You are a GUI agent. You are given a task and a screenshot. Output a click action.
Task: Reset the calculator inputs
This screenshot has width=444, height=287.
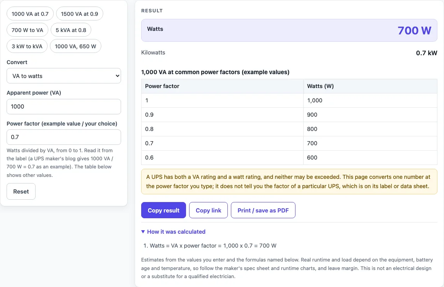click(x=21, y=192)
